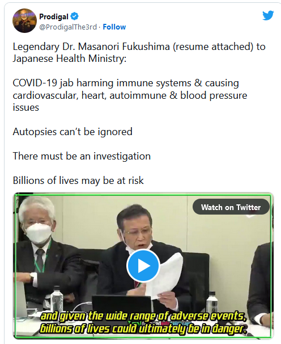Click the tweet text mentioning Dr. Masanori Fukushima
The height and width of the screenshot is (344, 281).
pos(139,53)
